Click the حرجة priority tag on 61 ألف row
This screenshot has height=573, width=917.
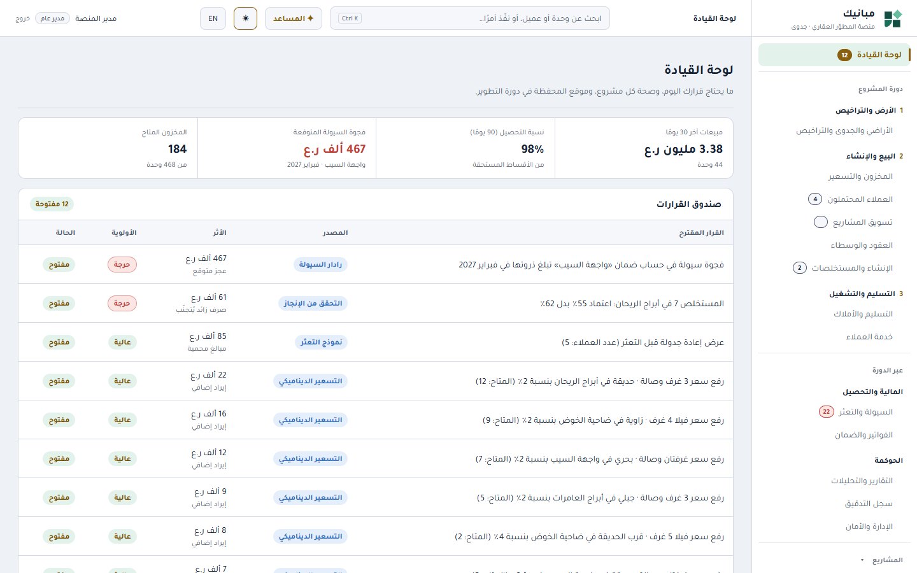(x=122, y=304)
